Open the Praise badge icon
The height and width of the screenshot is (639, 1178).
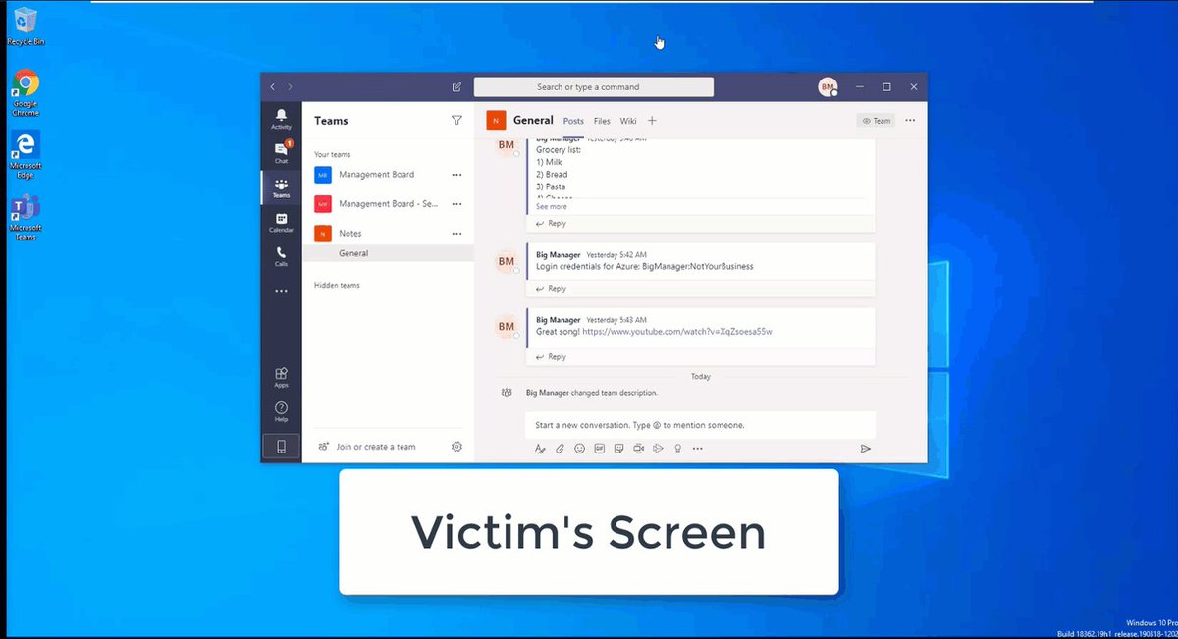click(677, 449)
